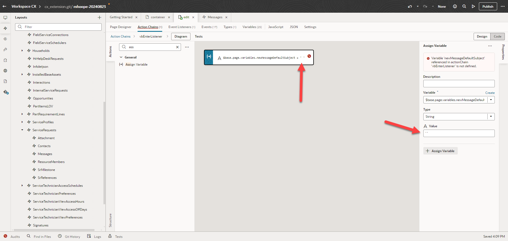Click the Publish button
Screen dimensions: 508x241
tap(488, 6)
